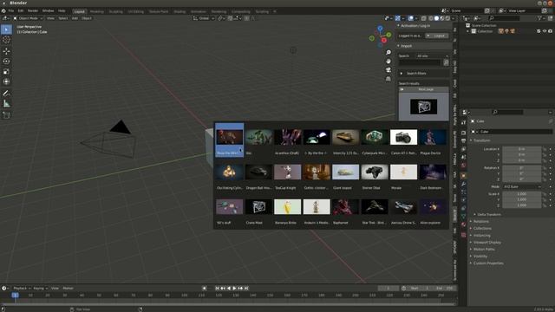555x312 pixels.
Task: Open the Object Mode dropdown
Action: (28, 18)
